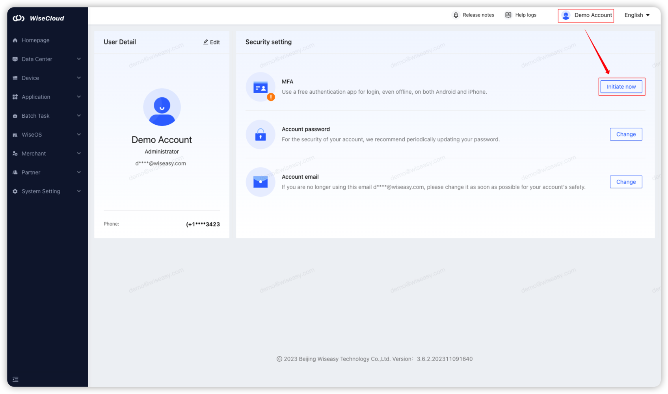Click the Release notes bell icon
Image resolution: width=668 pixels, height=394 pixels.
[456, 15]
